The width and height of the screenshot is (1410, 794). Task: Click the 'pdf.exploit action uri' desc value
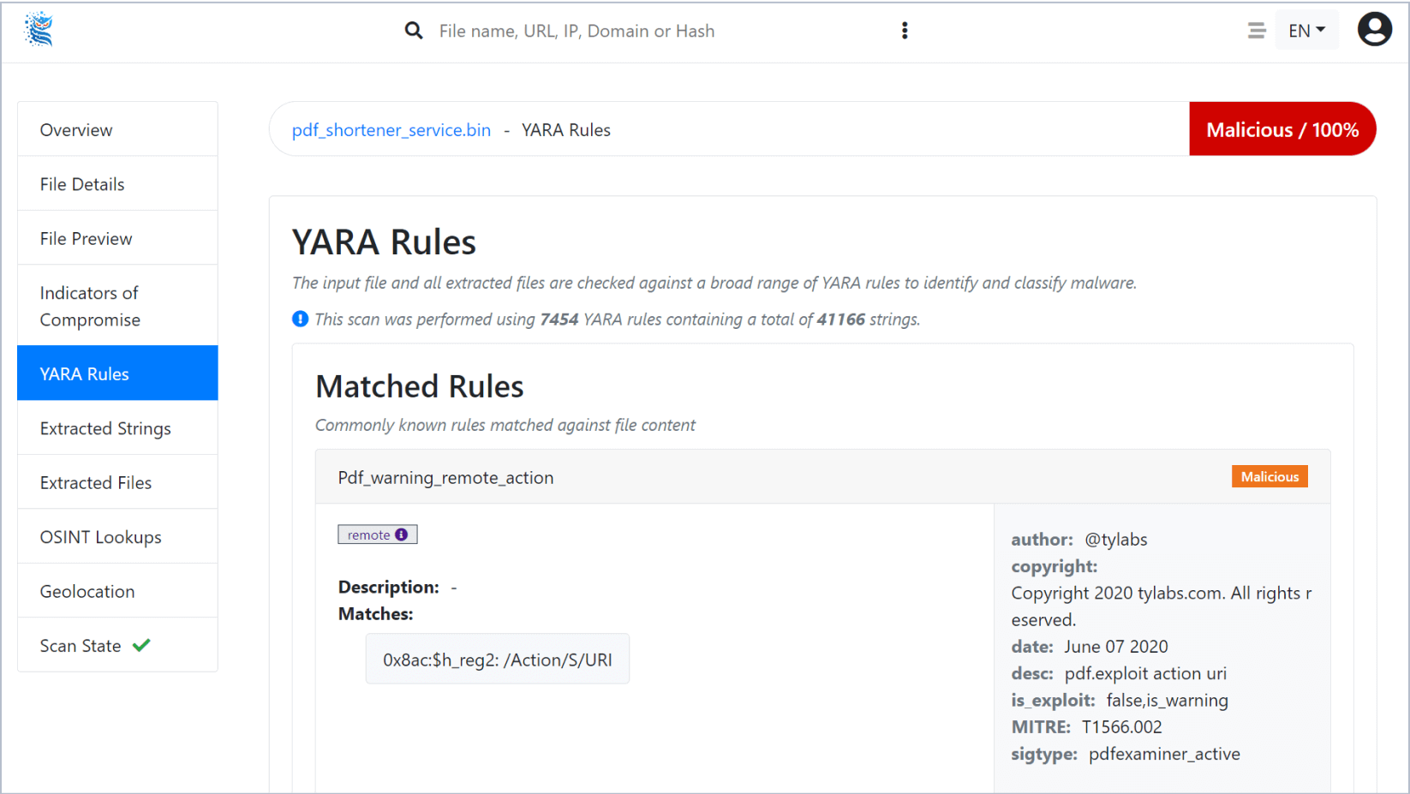pyautogui.click(x=1145, y=673)
